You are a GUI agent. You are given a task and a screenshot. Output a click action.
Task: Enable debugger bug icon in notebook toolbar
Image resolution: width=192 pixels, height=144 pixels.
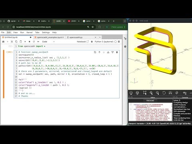pyautogui.click(x=92, y=42)
